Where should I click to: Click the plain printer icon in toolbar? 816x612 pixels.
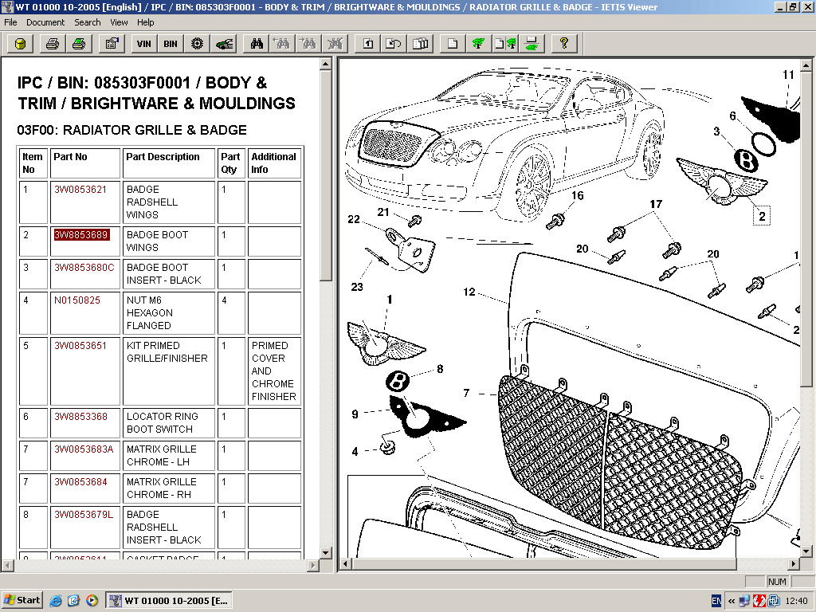pyautogui.click(x=52, y=44)
